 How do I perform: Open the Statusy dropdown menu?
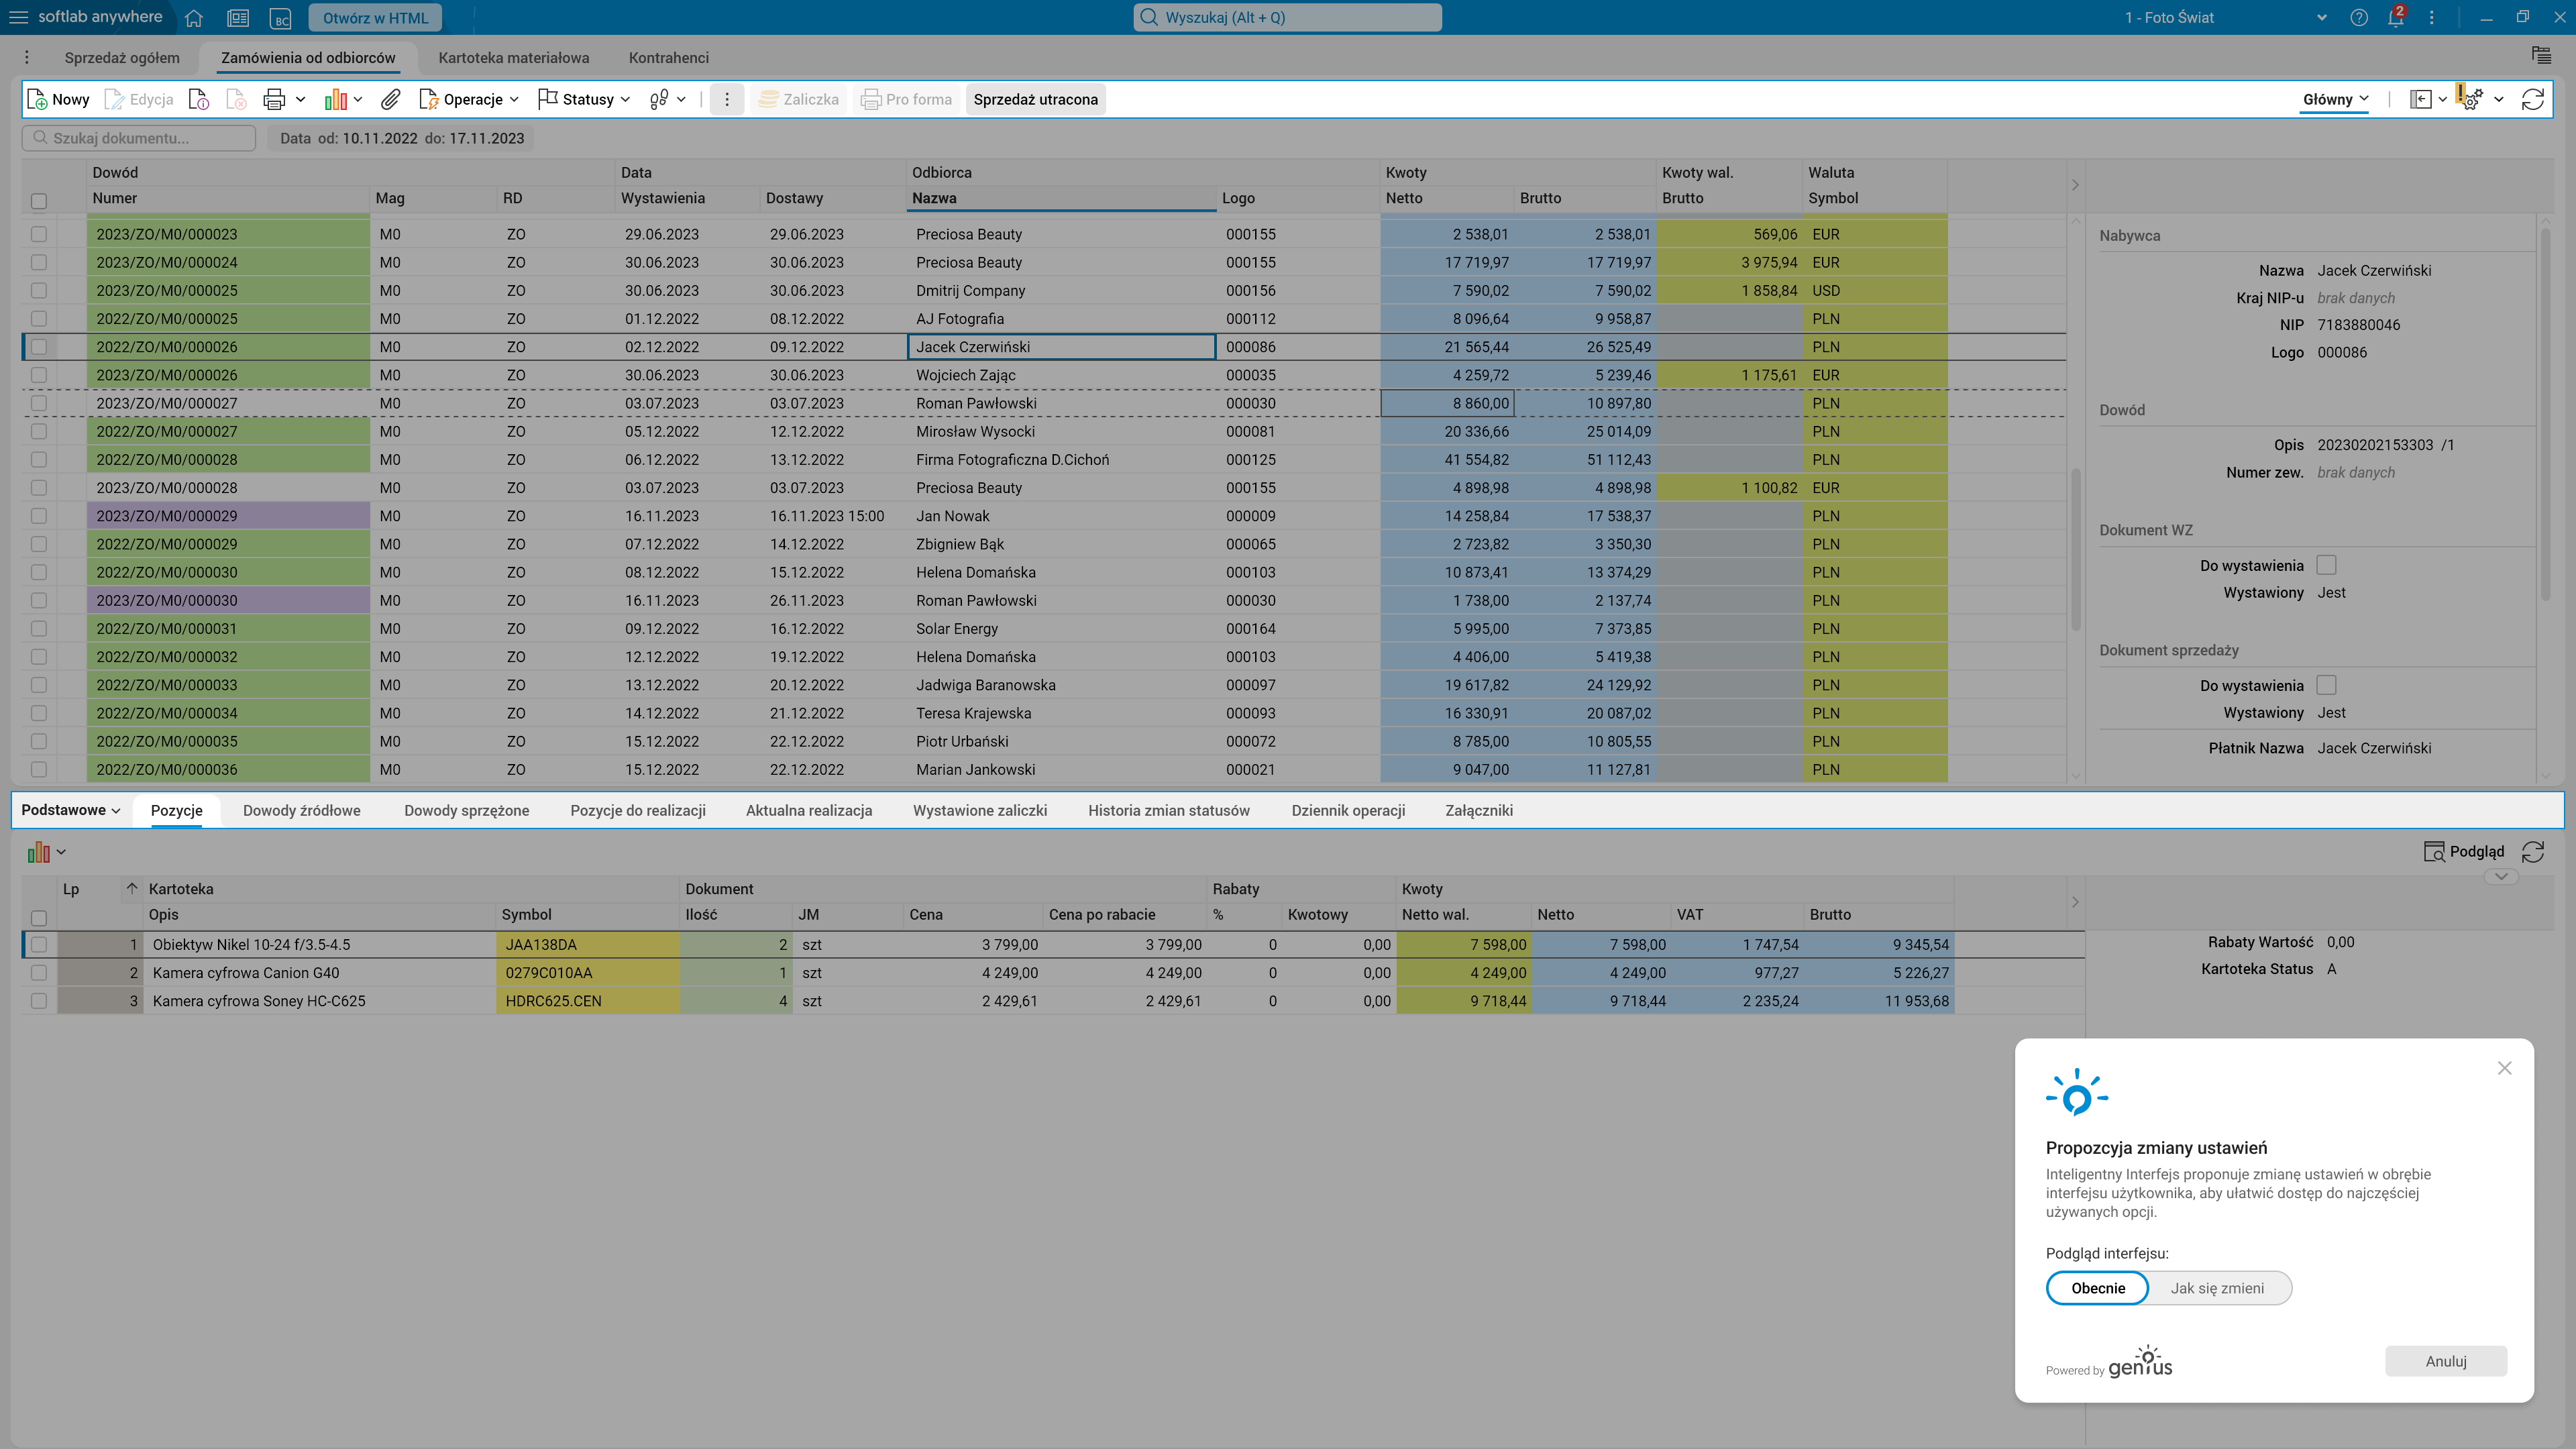[x=585, y=99]
